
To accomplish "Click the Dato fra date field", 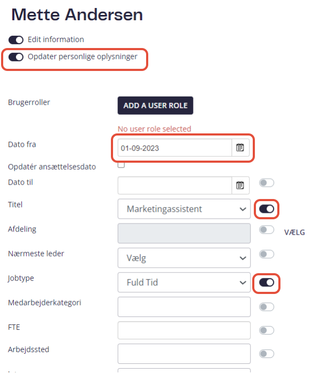I will click(x=175, y=148).
